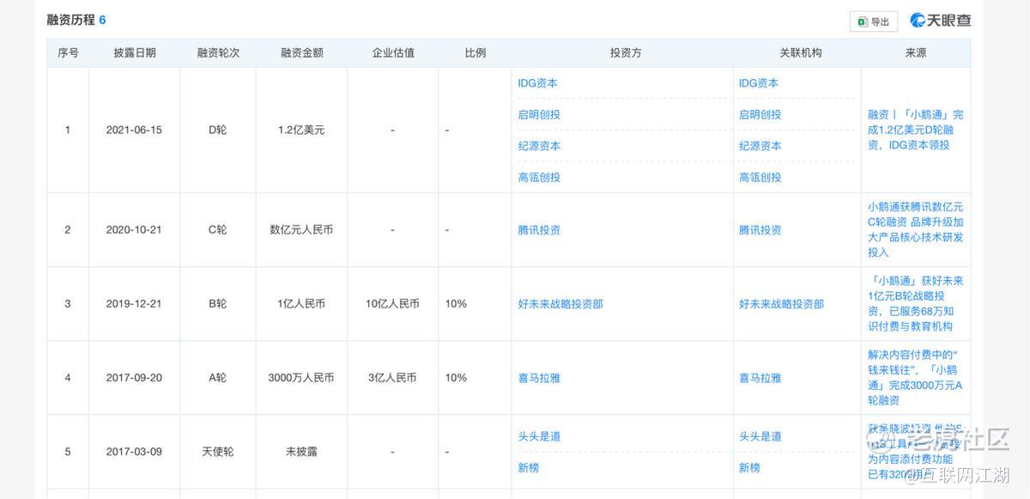The width and height of the screenshot is (1030, 499).
Task: Click the 天使轮 round cell
Action: [x=218, y=452]
